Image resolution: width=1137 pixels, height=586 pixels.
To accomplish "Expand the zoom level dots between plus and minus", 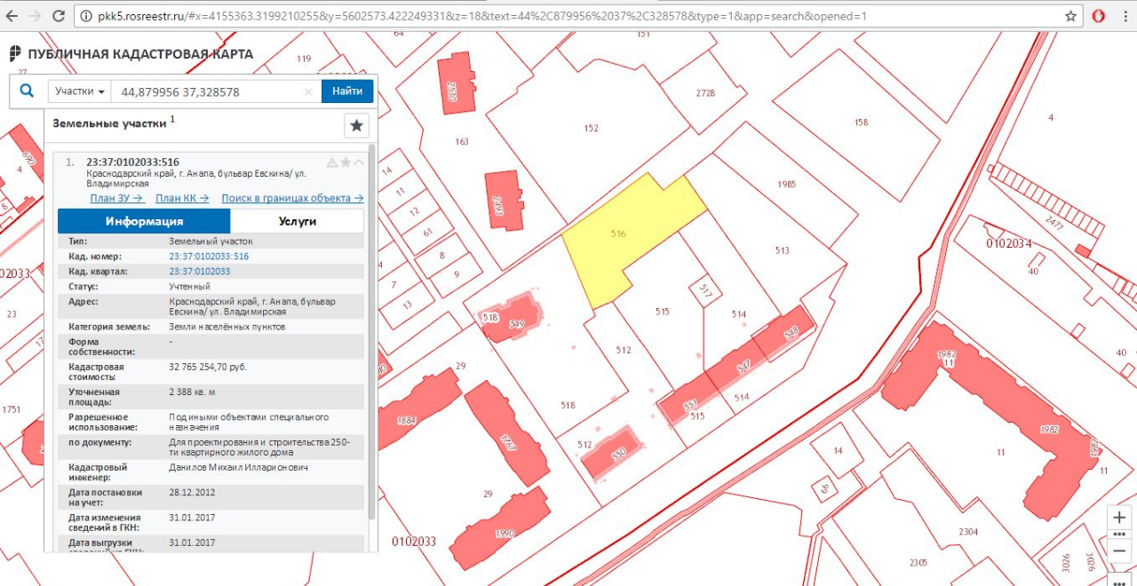I will [1119, 535].
